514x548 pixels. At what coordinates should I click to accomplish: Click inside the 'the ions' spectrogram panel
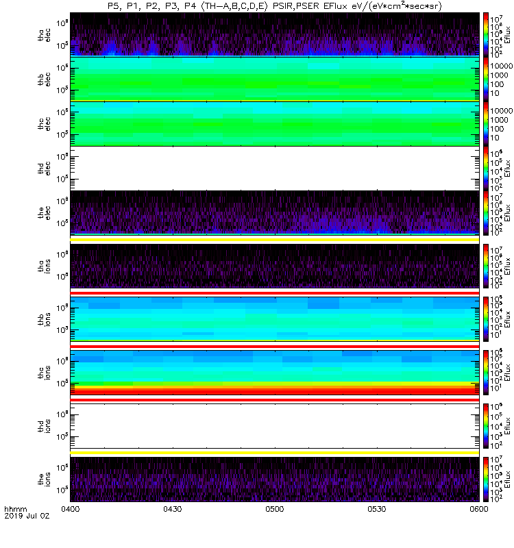tap(275, 479)
